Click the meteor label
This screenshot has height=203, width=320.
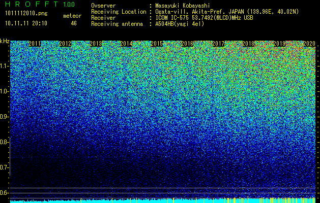pyautogui.click(x=72, y=16)
